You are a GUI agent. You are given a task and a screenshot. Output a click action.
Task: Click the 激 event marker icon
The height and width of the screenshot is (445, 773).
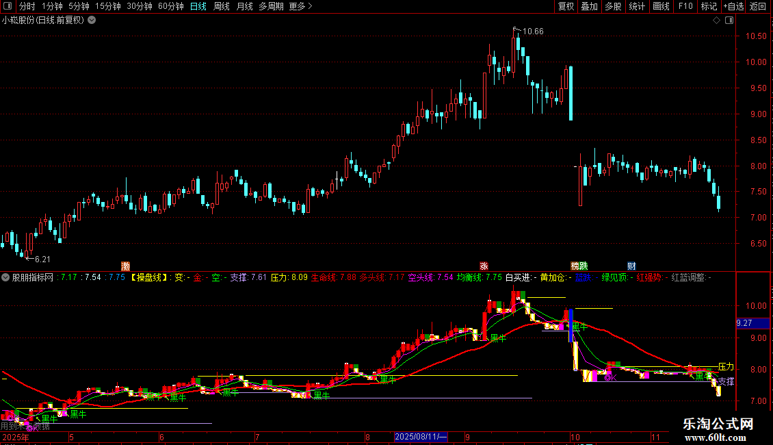(125, 266)
